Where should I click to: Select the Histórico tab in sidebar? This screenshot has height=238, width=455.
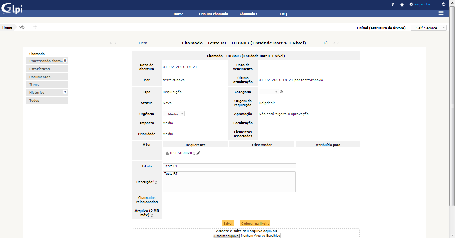tap(47, 93)
